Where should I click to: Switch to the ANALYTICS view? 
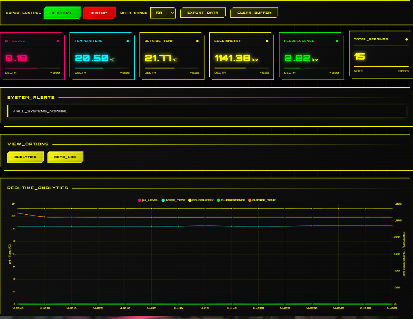point(25,157)
